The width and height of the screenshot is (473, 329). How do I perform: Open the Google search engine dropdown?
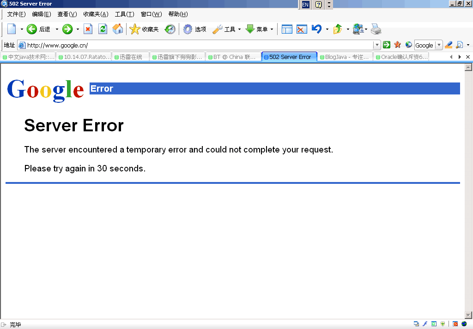pos(439,45)
